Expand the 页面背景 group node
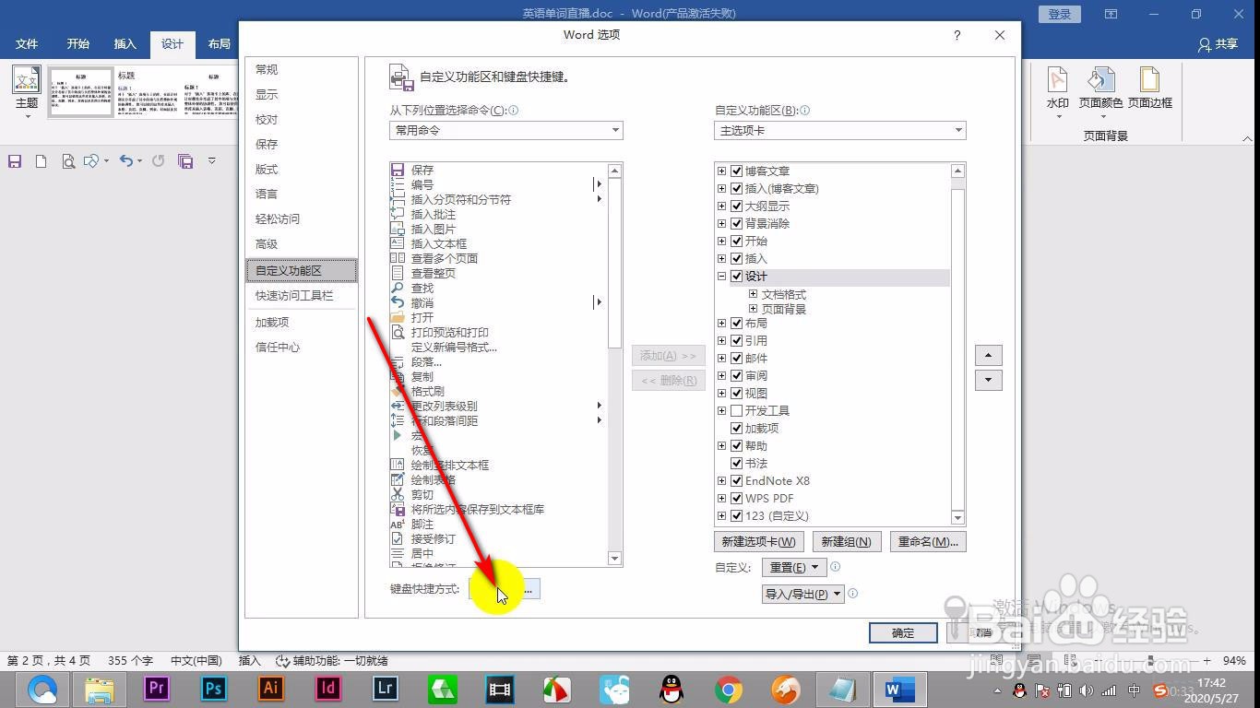1260x708 pixels. (753, 309)
